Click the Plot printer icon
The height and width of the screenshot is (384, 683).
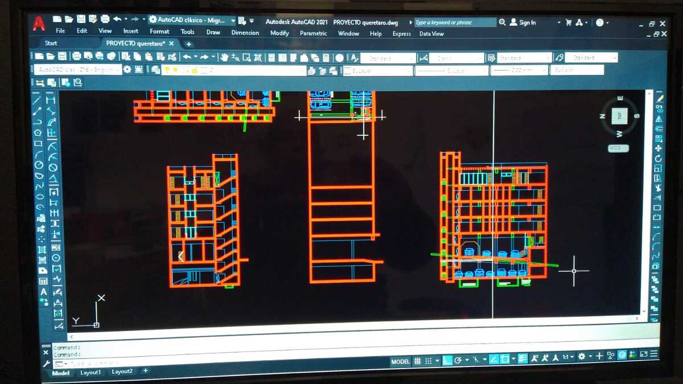[x=76, y=56]
